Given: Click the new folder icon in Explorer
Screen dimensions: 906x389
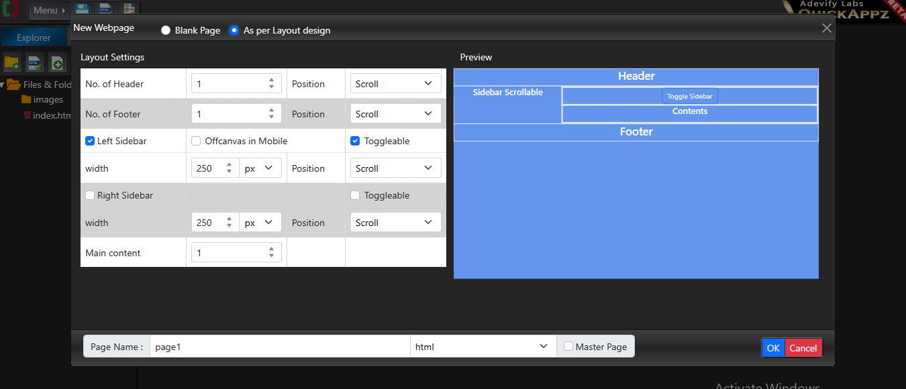Looking at the screenshot, I should (x=12, y=63).
